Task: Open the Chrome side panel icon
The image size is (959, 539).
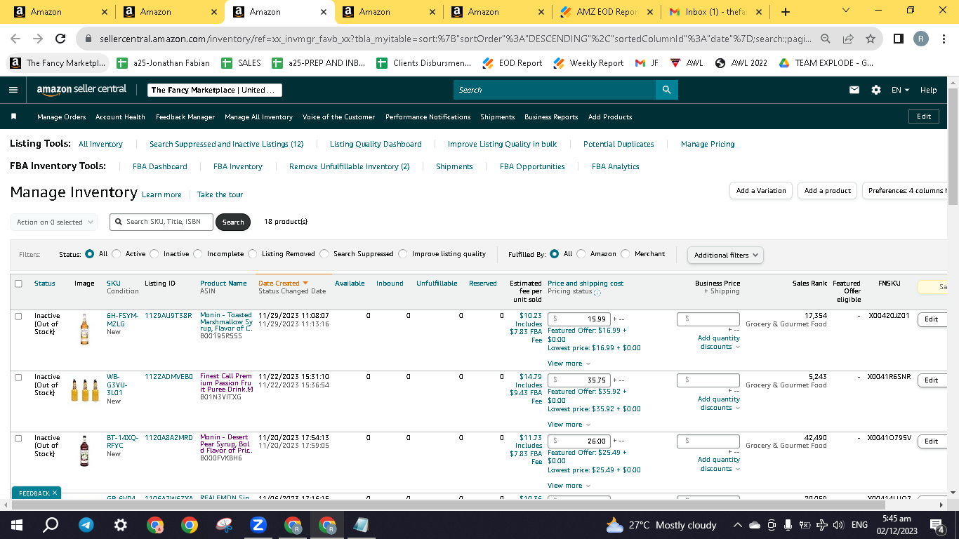Action: click(899, 39)
